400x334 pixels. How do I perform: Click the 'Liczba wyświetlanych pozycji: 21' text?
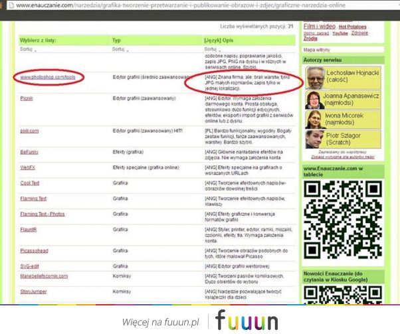pyautogui.click(x=256, y=27)
